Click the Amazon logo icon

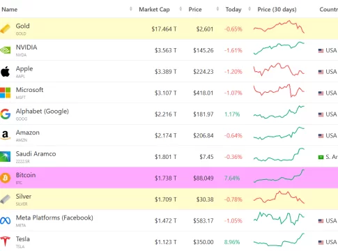[x=6, y=135]
